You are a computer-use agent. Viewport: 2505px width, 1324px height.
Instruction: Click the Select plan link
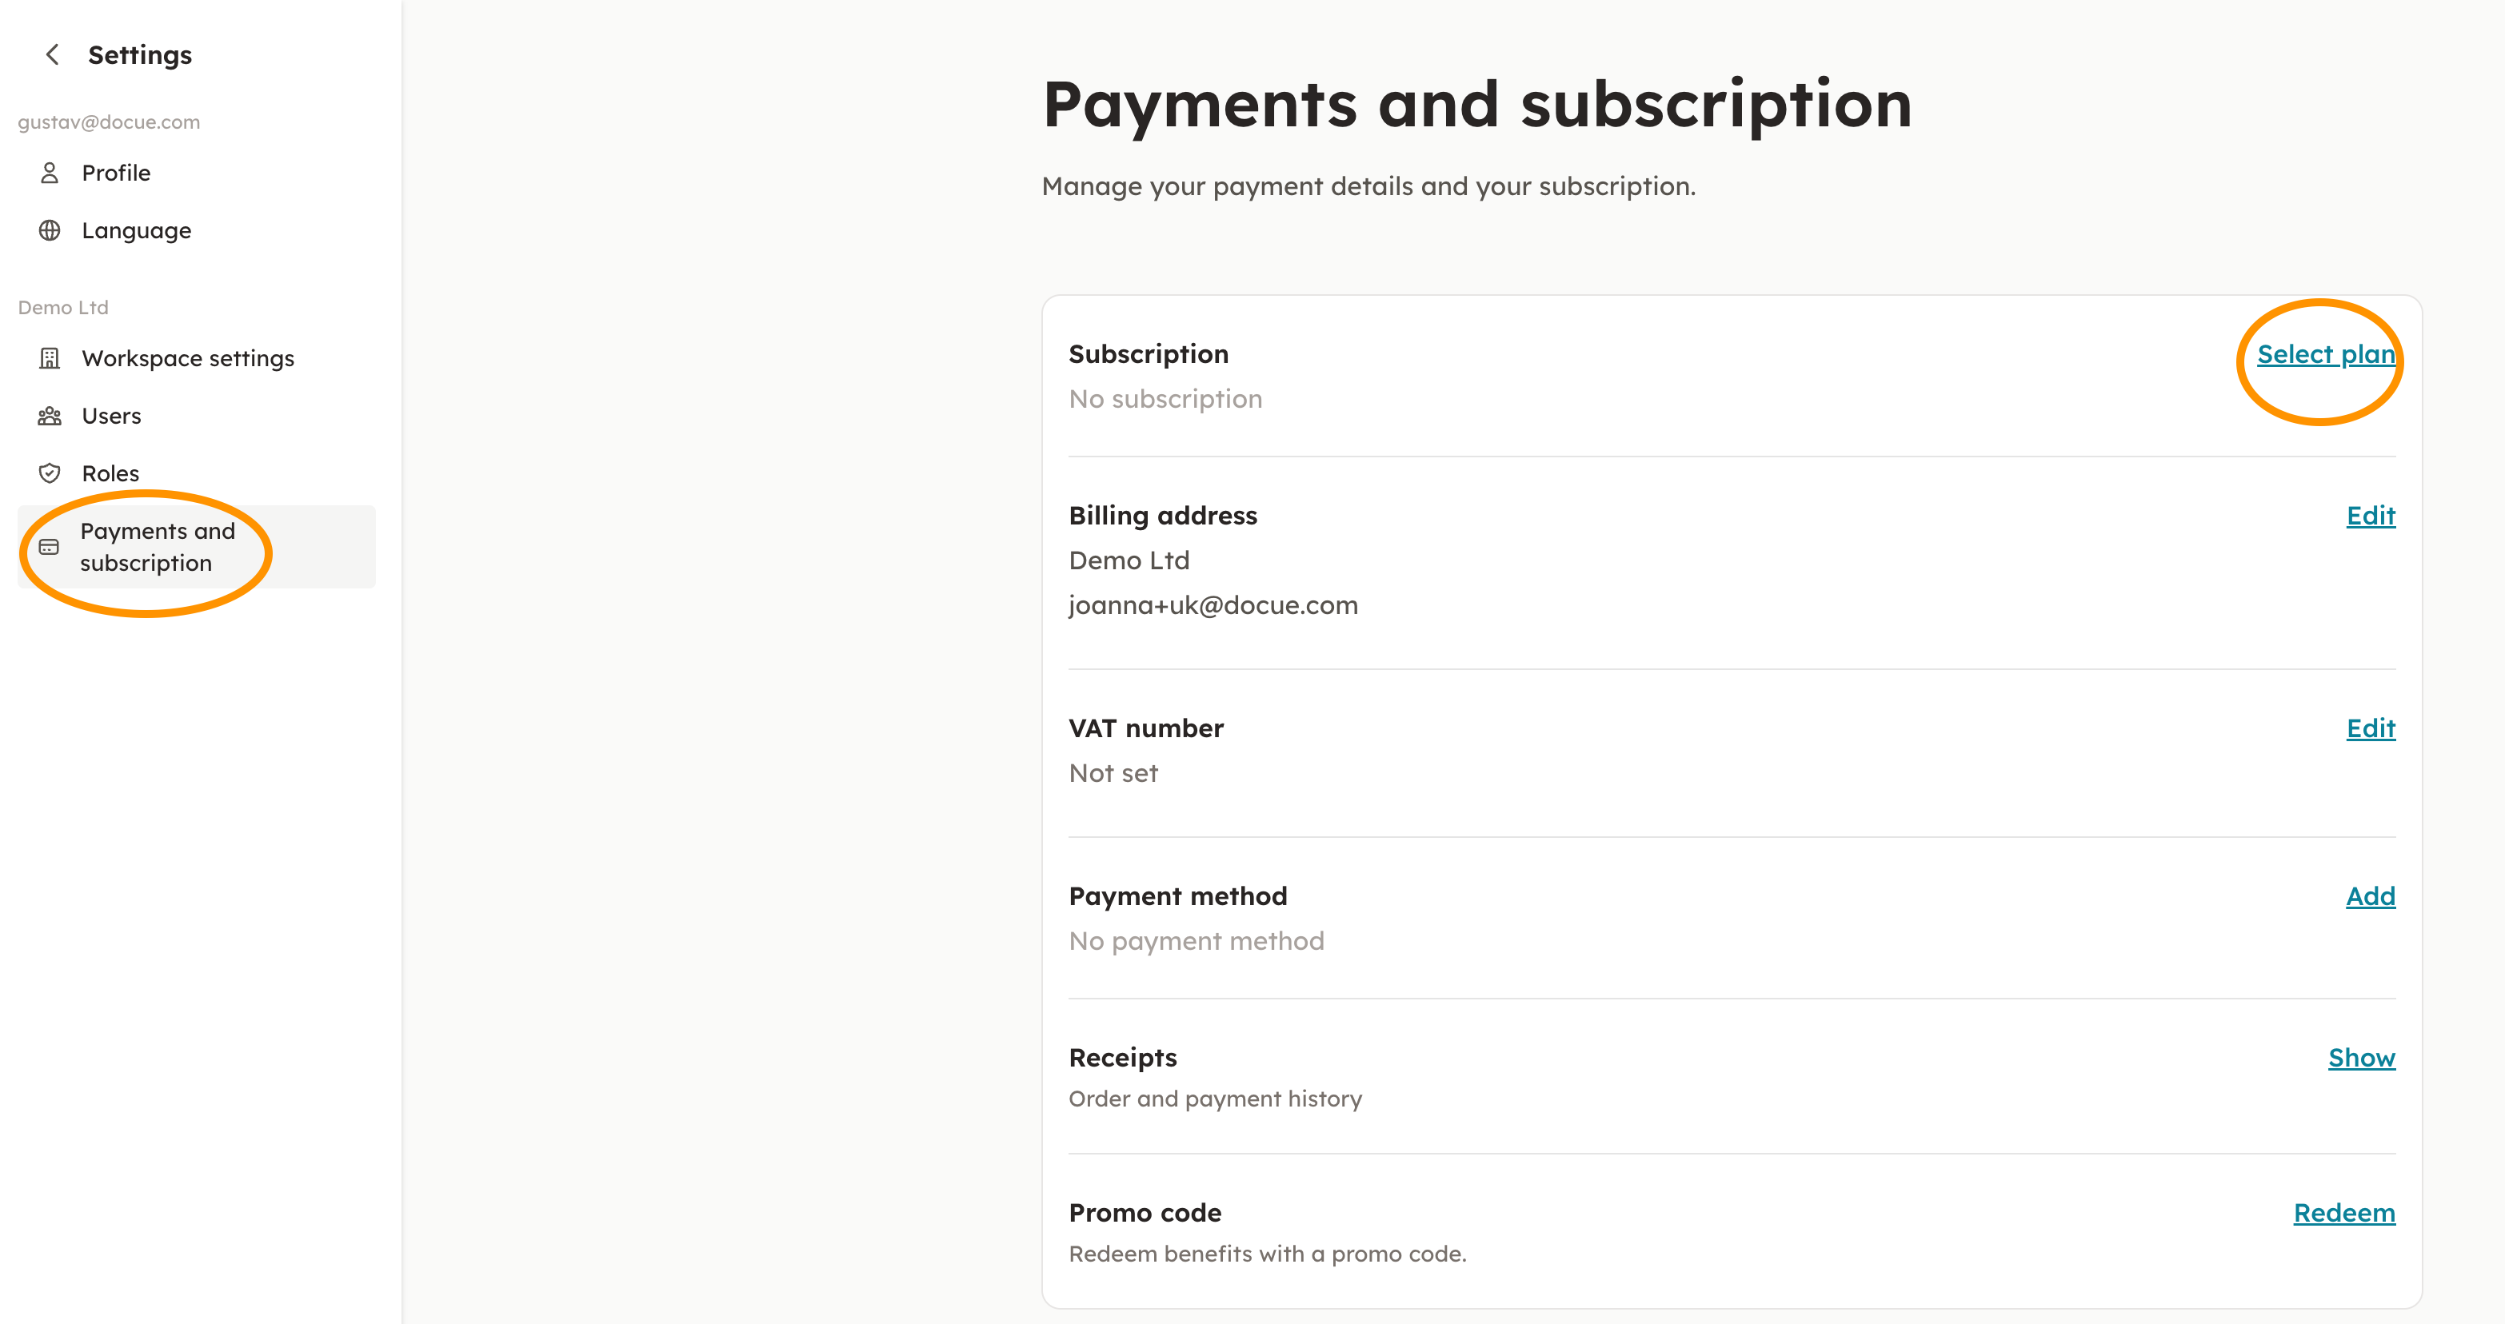click(x=2325, y=355)
